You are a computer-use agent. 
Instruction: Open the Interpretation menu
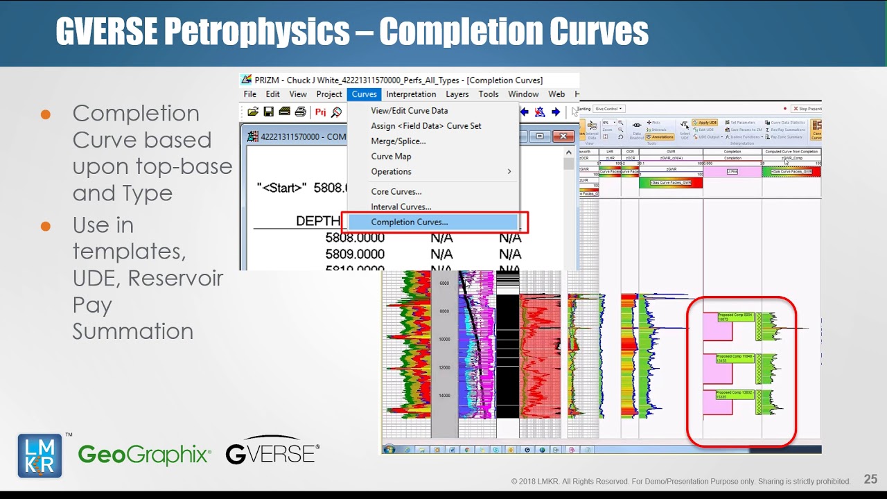411,94
